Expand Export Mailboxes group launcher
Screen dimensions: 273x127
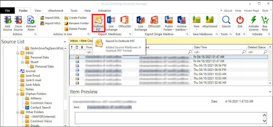click(x=130, y=34)
